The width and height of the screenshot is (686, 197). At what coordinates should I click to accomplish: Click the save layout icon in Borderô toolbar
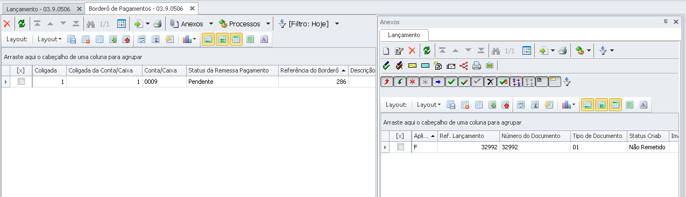(x=72, y=39)
